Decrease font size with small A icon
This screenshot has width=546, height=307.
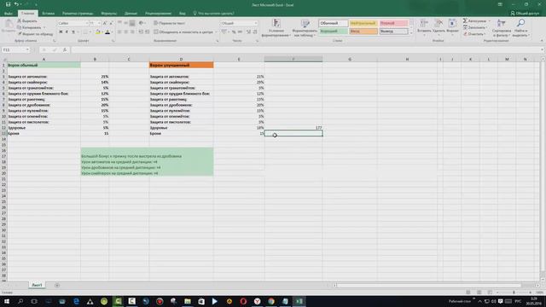pyautogui.click(x=111, y=23)
